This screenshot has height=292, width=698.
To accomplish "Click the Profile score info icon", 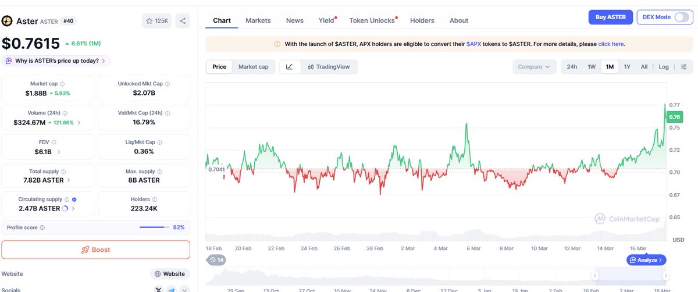I will point(42,227).
